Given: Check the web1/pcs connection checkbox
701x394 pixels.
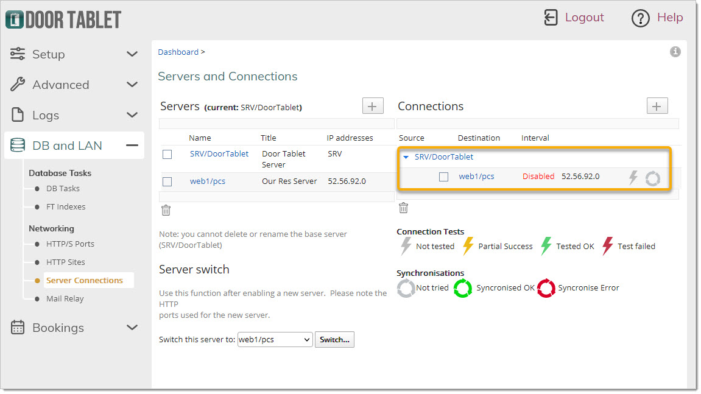Looking at the screenshot, I should coord(443,177).
